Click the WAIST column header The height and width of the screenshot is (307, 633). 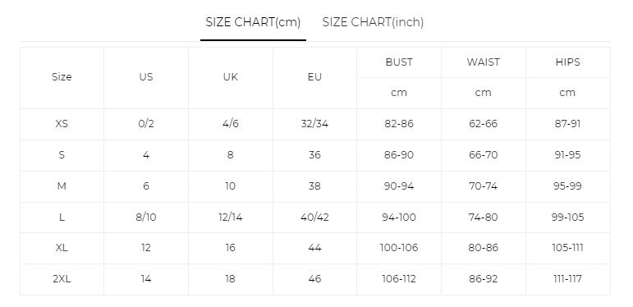click(484, 62)
